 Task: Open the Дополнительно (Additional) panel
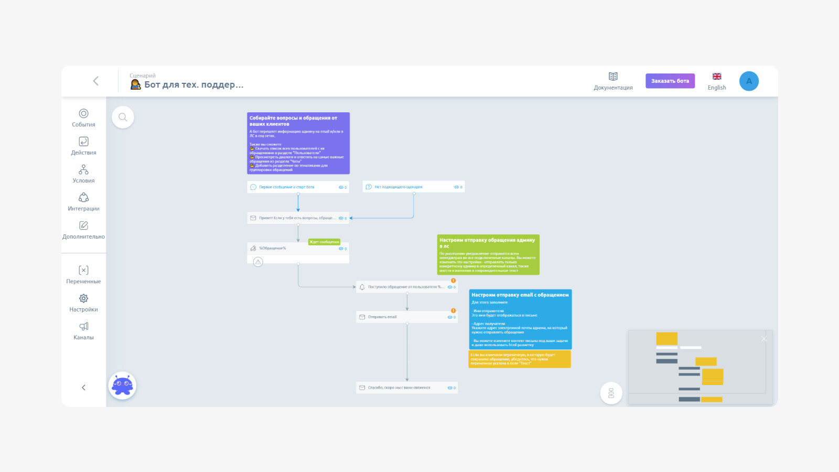tap(83, 230)
